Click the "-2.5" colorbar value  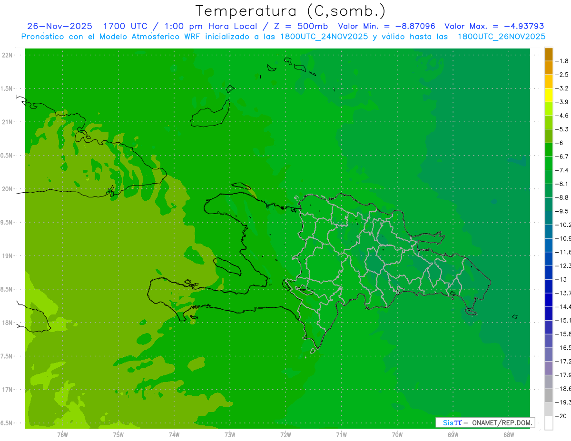point(562,75)
